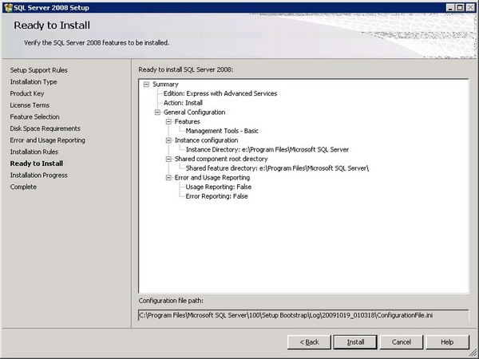Select the Features label in tree
Screen dimensions: 479x359
(x=188, y=121)
